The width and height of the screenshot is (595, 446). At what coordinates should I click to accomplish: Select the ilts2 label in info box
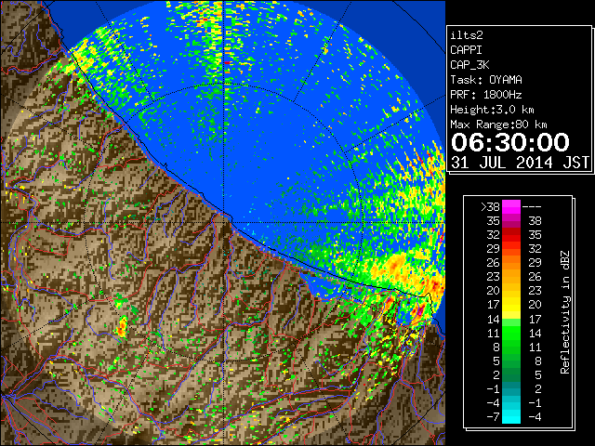[467, 35]
